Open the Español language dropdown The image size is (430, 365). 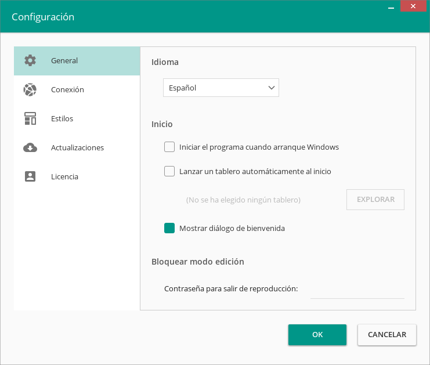tap(221, 88)
